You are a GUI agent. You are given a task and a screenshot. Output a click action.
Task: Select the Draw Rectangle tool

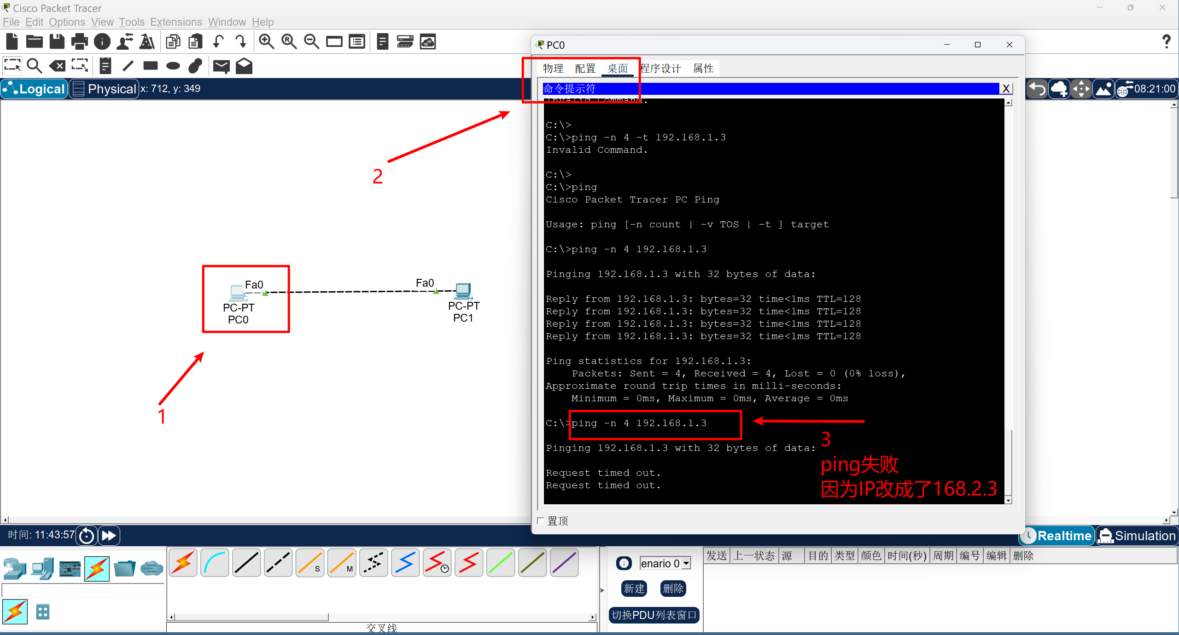151,66
